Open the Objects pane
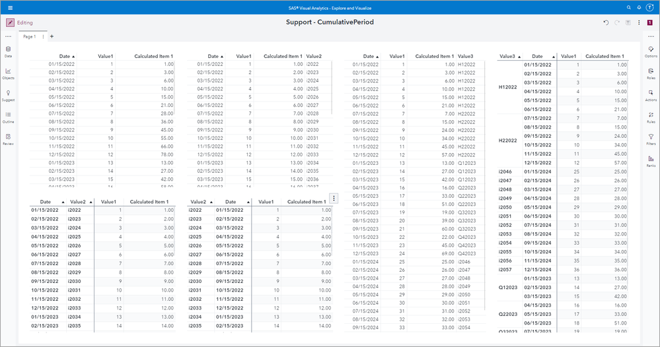The height and width of the screenshot is (347, 660). [x=8, y=73]
